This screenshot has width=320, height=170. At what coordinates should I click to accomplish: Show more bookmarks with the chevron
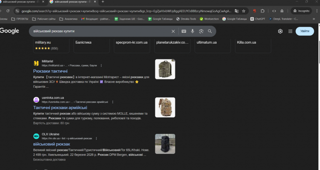[314, 19]
